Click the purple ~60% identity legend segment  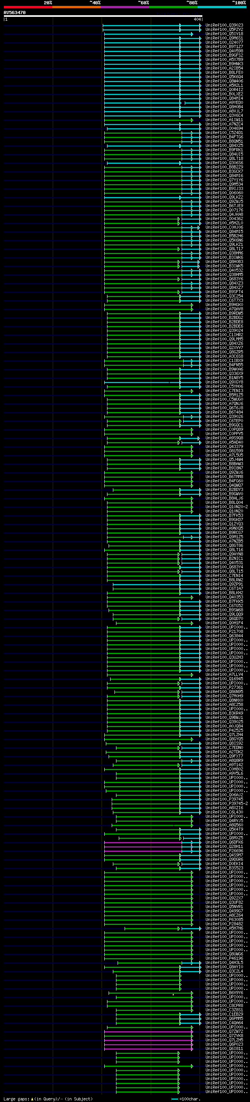125,7
